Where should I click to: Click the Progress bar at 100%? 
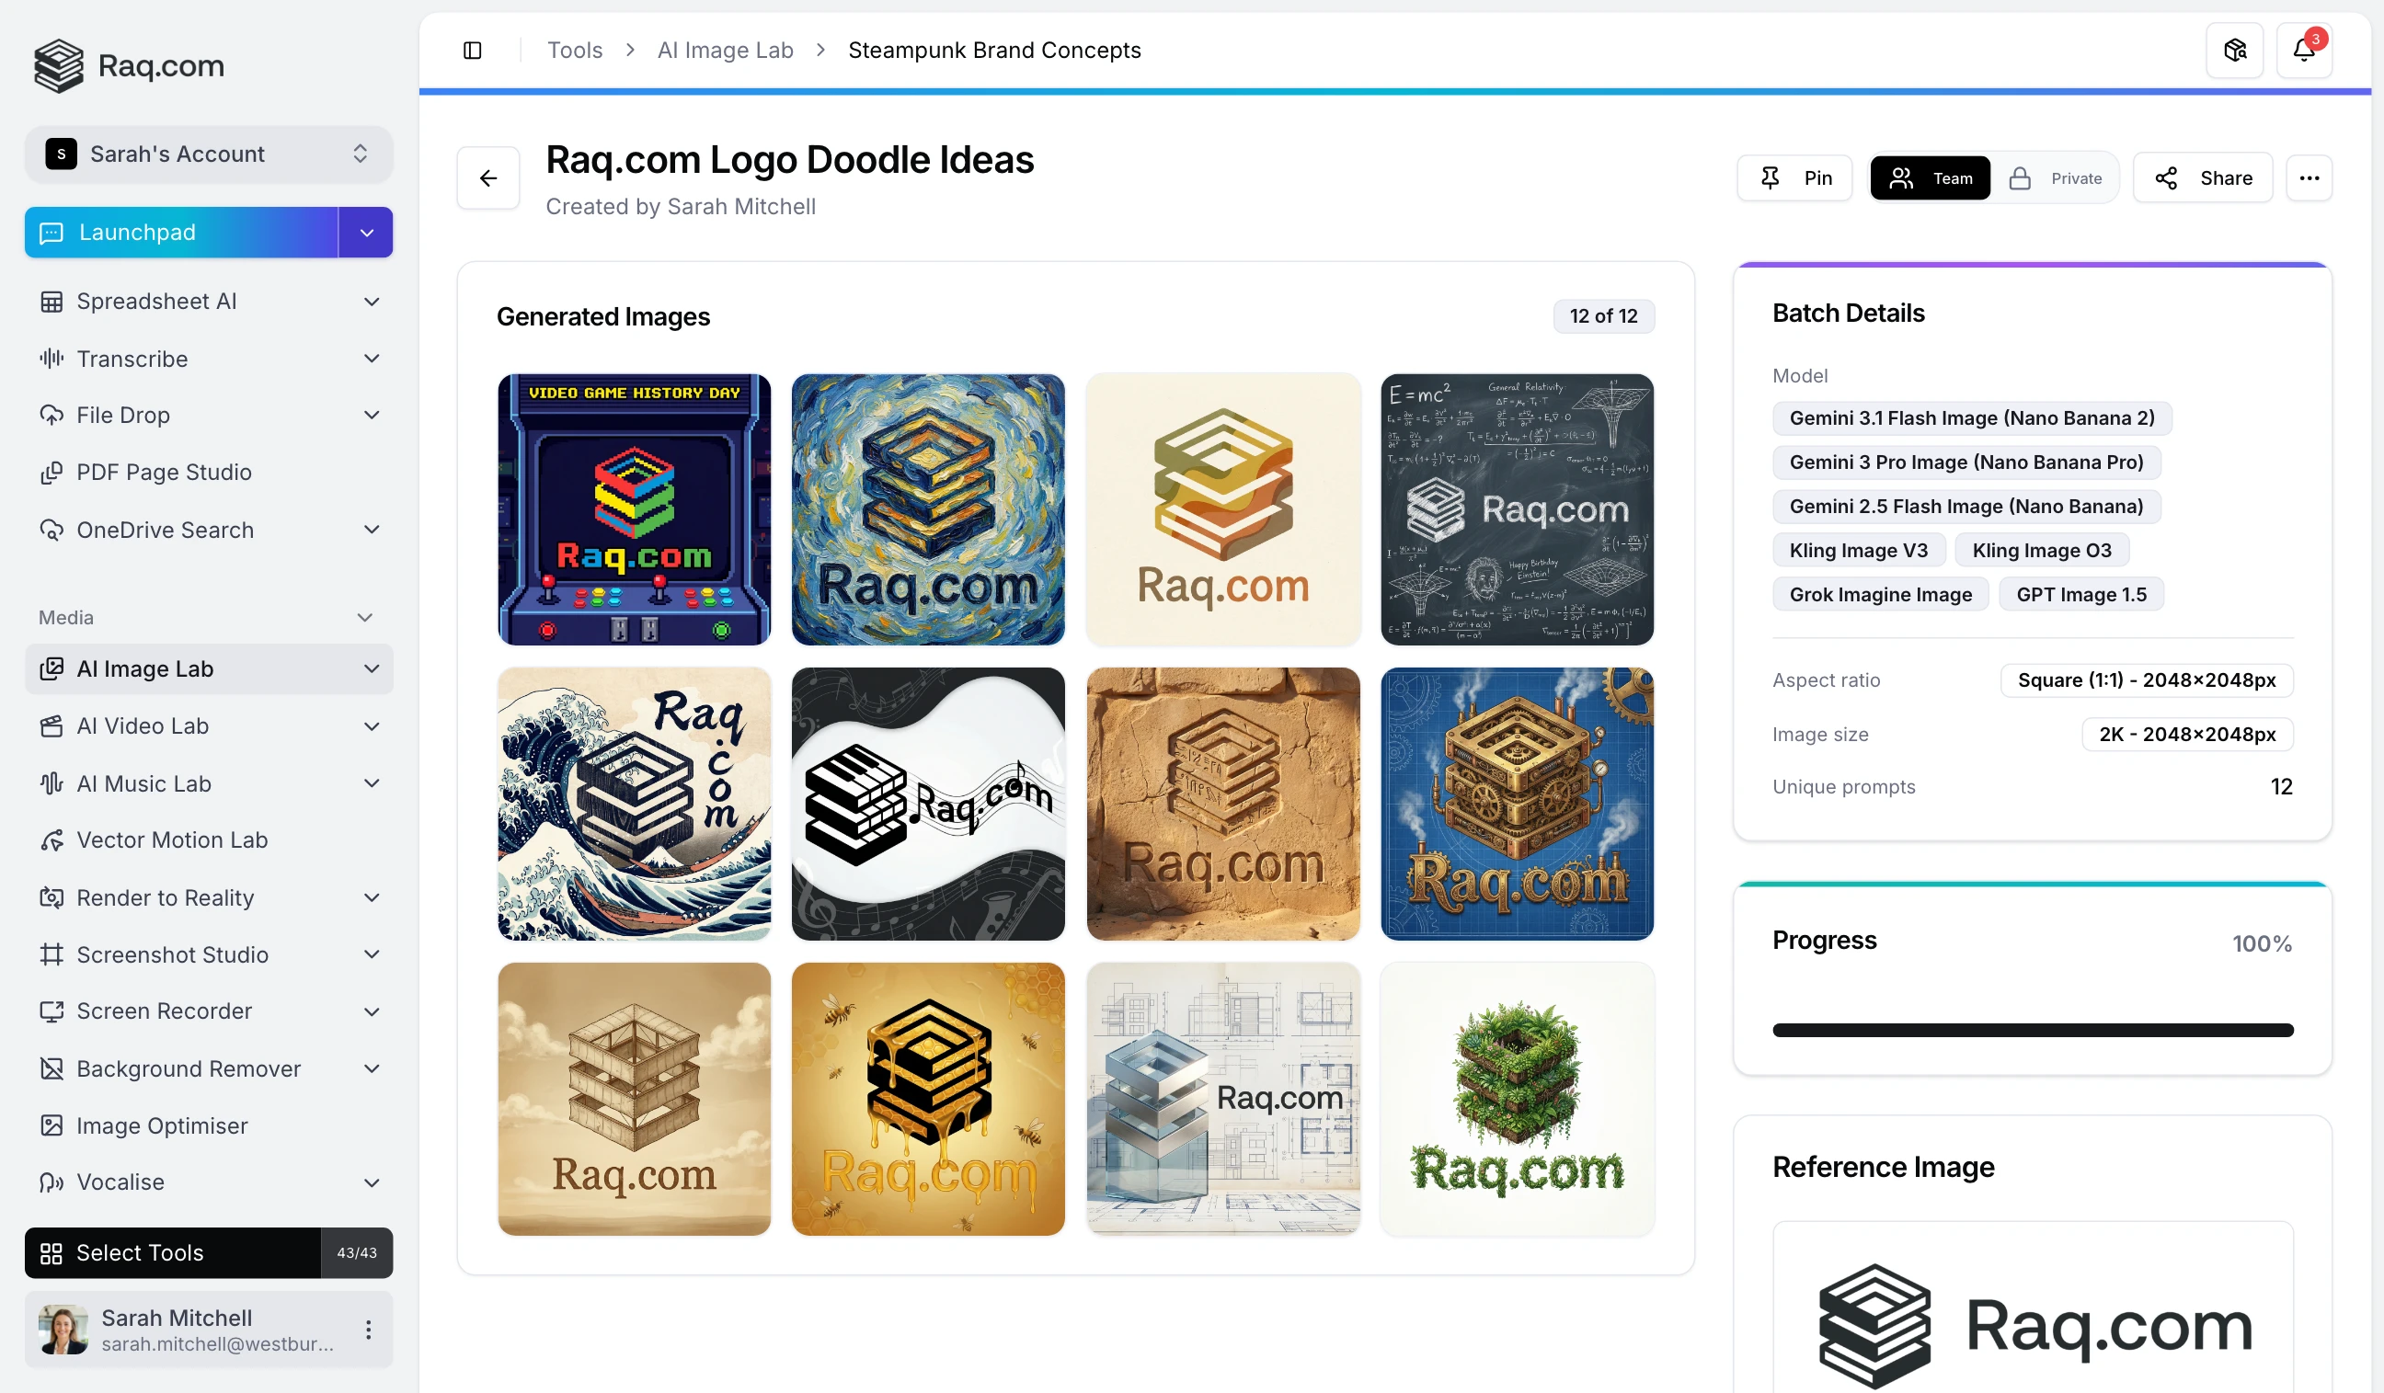2032,1030
